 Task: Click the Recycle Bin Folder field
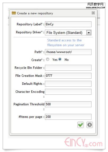[68, 68]
